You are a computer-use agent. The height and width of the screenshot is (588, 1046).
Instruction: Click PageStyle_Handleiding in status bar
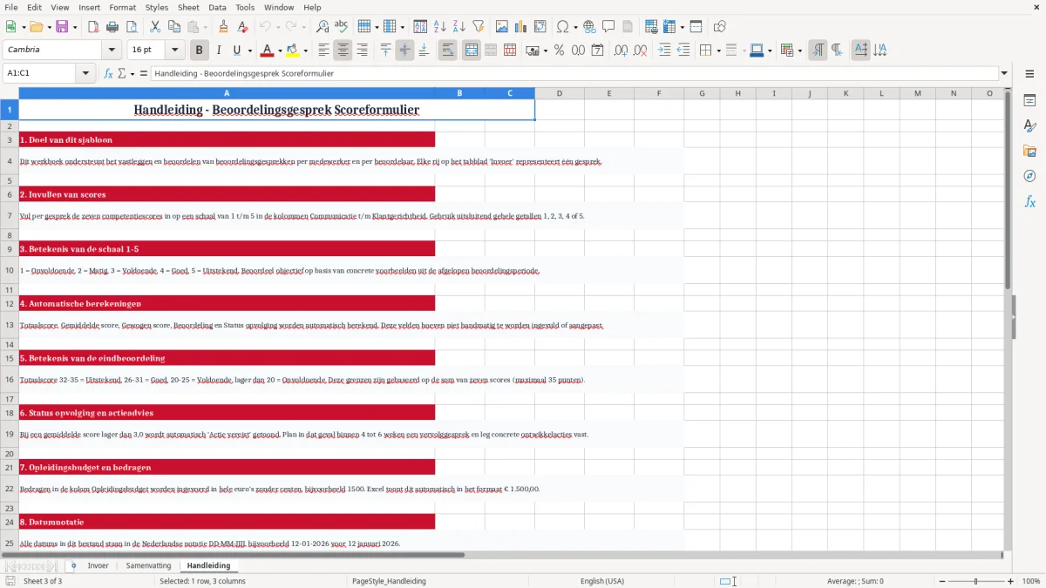[x=389, y=581]
